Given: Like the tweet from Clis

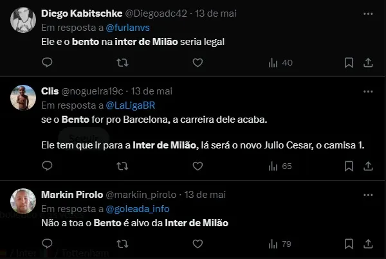Looking at the screenshot, I should click(x=198, y=166).
